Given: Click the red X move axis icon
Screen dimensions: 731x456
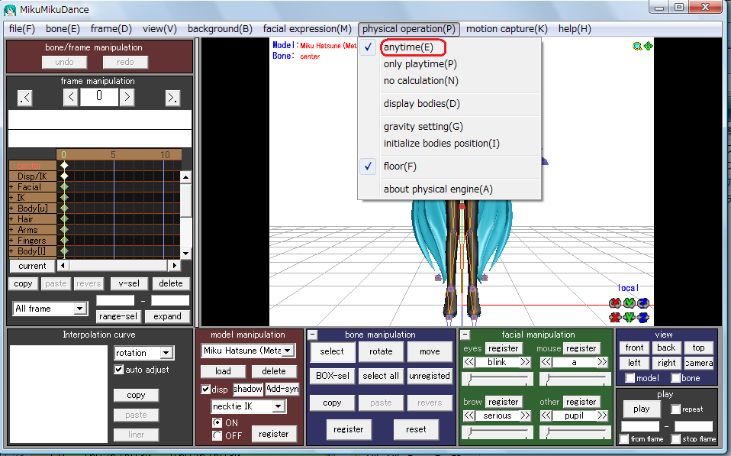Looking at the screenshot, I should click(x=615, y=318).
